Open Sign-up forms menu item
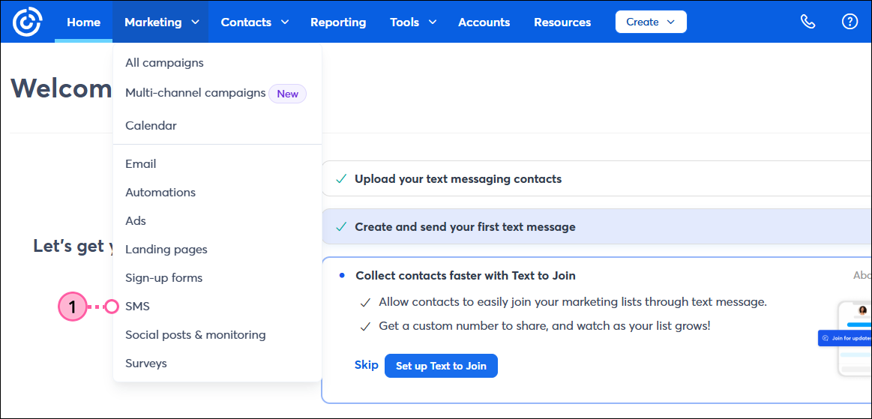This screenshot has height=419, width=872. [164, 278]
